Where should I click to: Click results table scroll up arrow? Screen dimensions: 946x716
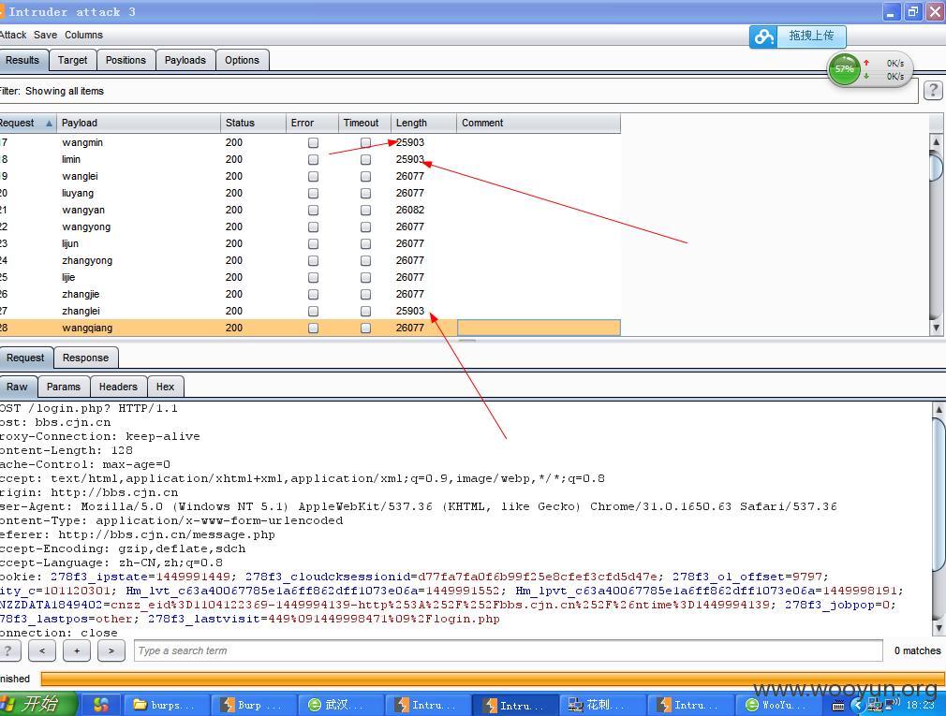pos(936,142)
